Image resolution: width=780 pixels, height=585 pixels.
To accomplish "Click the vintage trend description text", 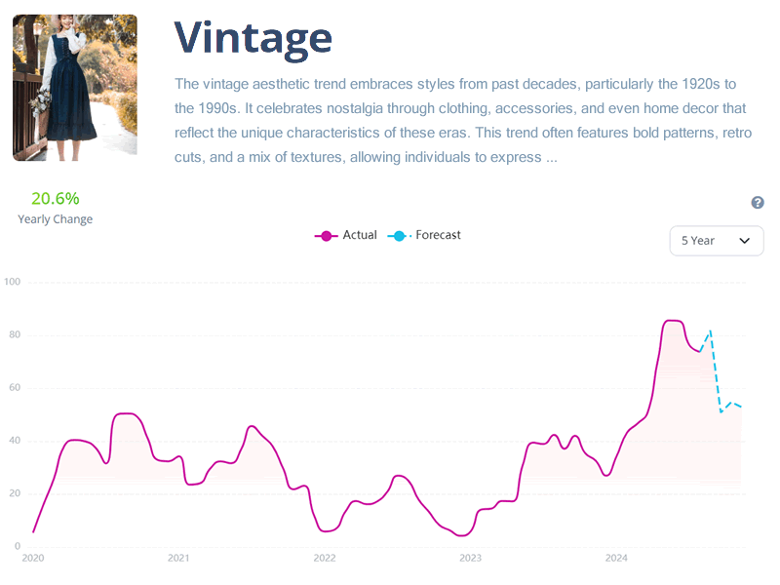I will [462, 120].
